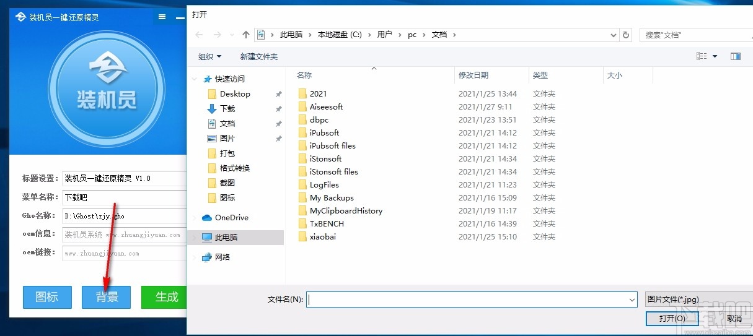
Task: Click the green 生成 button
Action: pos(164,297)
